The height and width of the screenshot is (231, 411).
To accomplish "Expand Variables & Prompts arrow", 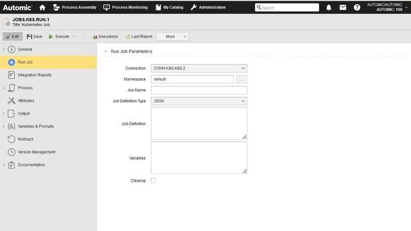I will (4, 126).
